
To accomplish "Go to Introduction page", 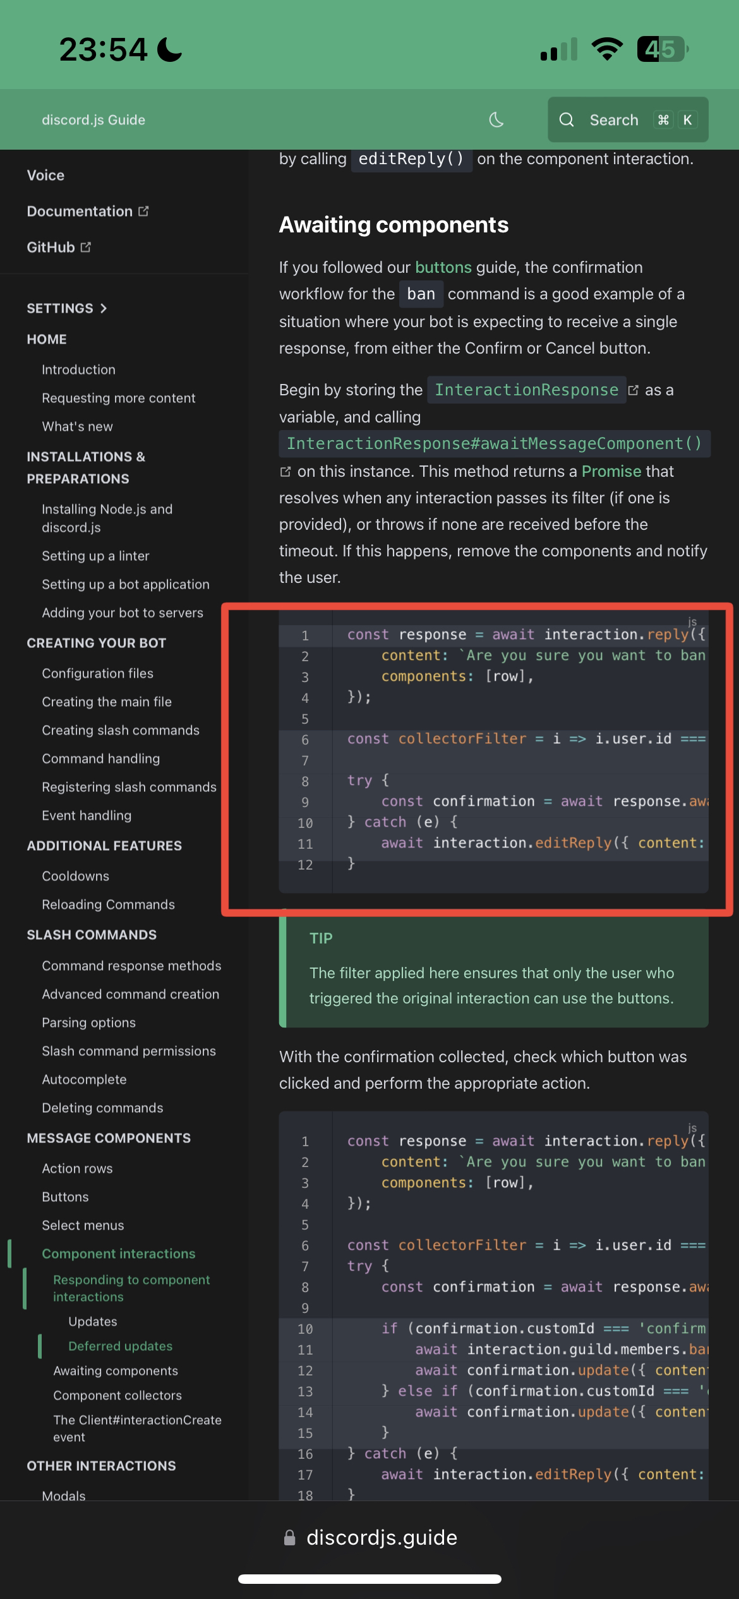I will (78, 369).
